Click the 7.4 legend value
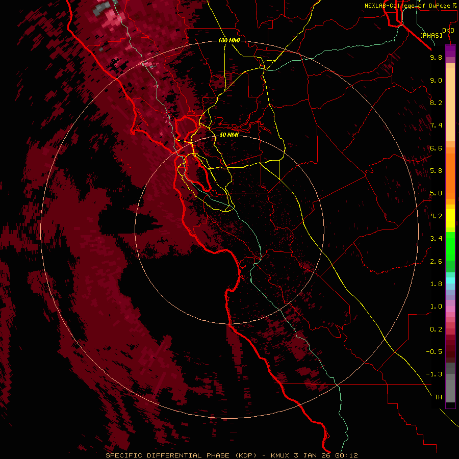 point(436,125)
